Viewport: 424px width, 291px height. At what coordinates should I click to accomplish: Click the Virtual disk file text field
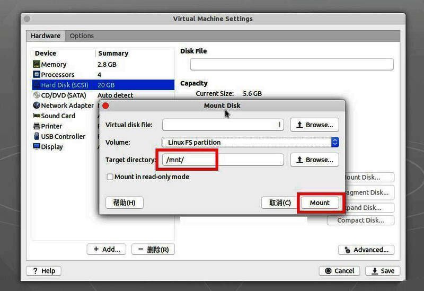(x=223, y=125)
